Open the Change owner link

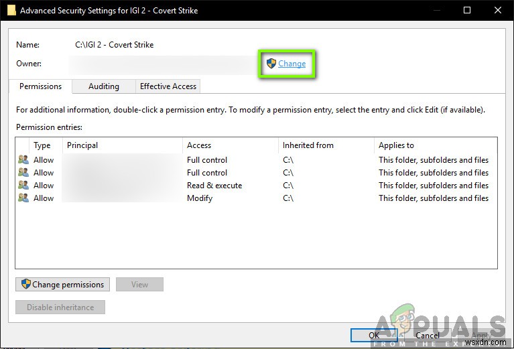(x=292, y=64)
